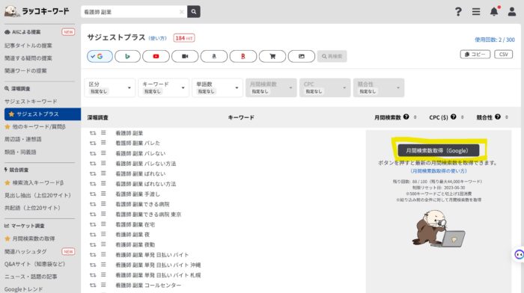Click list icon for 看護師 副業 在宅
This screenshot has width=524, height=293.
pos(103,224)
